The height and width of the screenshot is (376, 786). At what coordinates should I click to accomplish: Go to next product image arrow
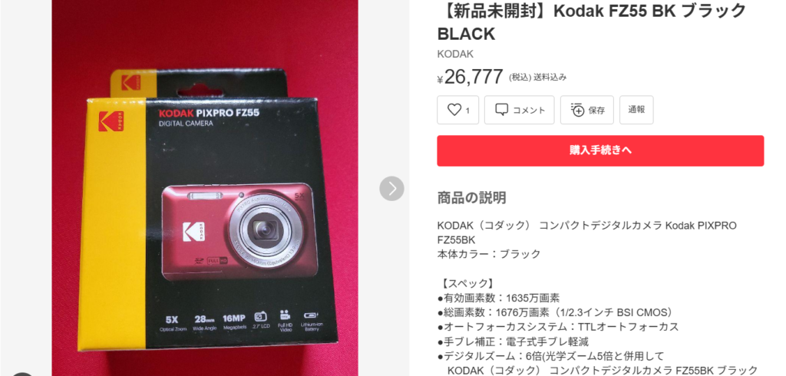391,189
